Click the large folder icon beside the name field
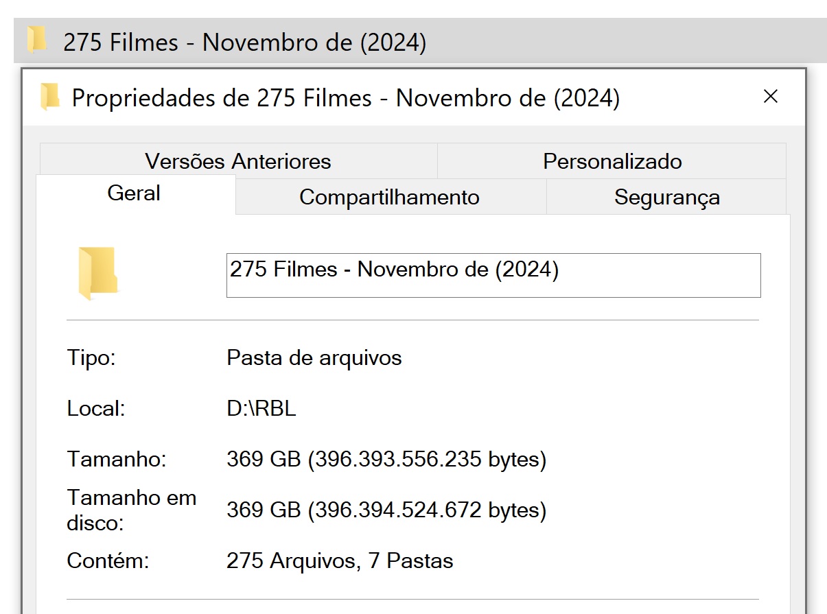Image resolution: width=827 pixels, height=614 pixels. pos(98,274)
